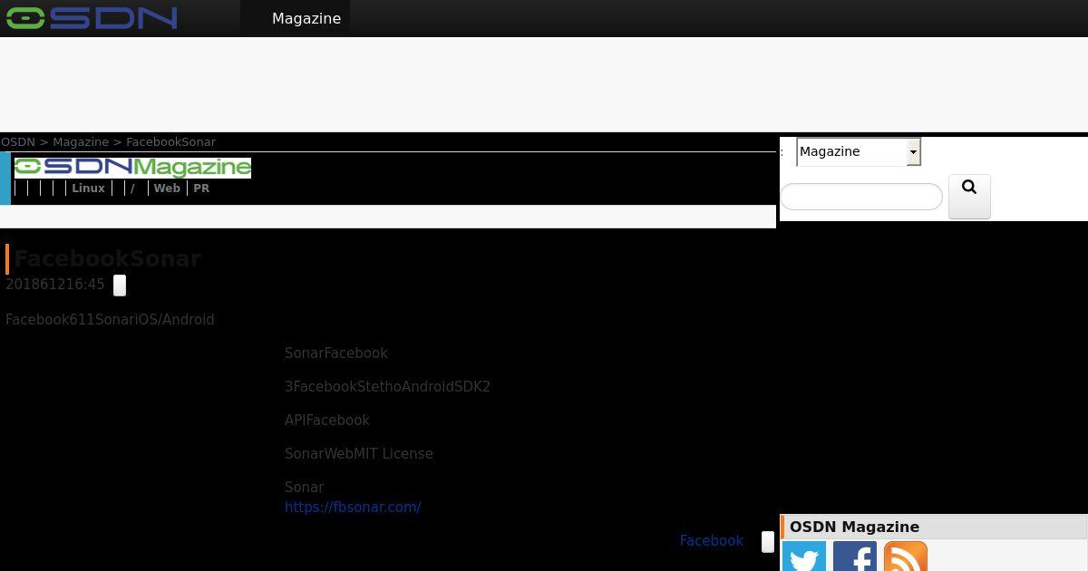Image resolution: width=1088 pixels, height=571 pixels.
Task: Click the 3FacebookStethoAndroidSDK2 paragraph
Action: click(x=387, y=387)
